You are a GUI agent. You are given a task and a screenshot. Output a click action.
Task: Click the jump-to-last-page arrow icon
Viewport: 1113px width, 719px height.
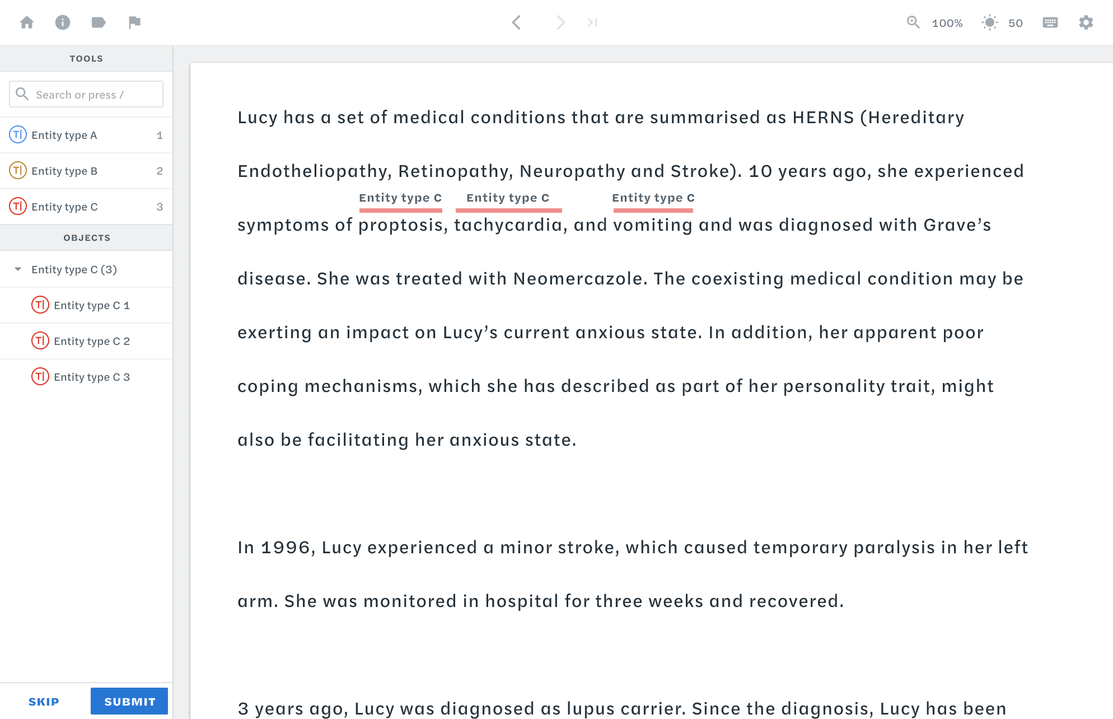pos(592,23)
